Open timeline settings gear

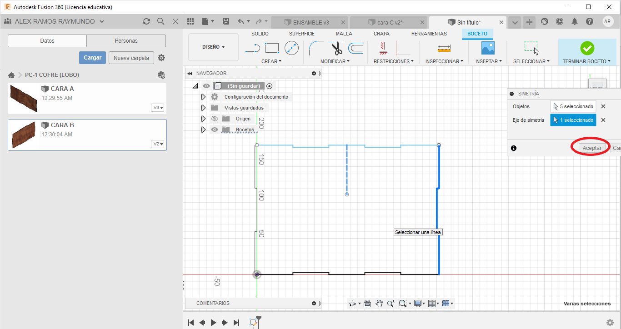pos(610,323)
